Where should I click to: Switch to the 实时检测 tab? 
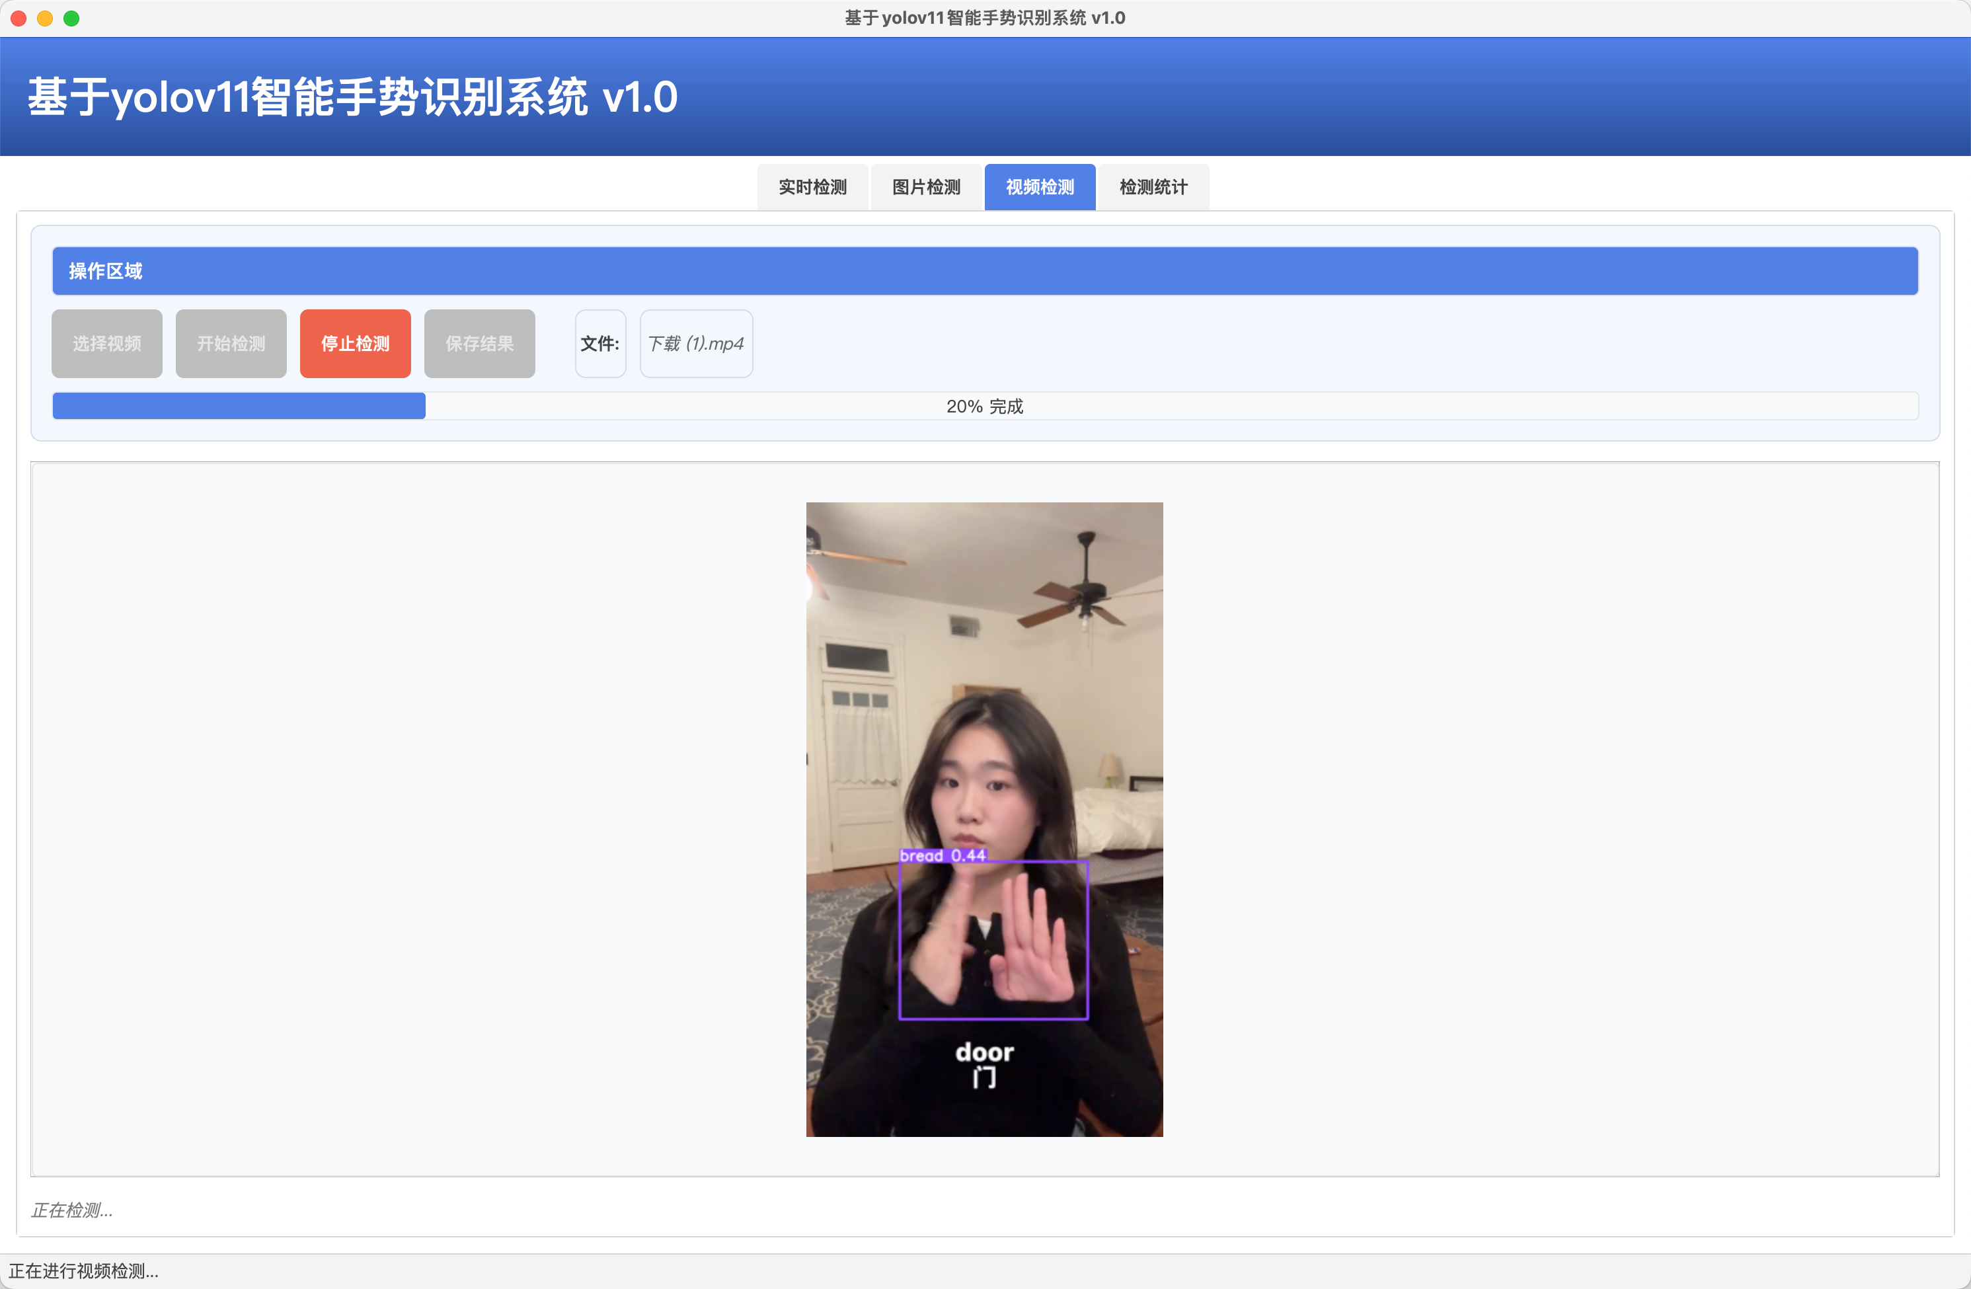[812, 187]
